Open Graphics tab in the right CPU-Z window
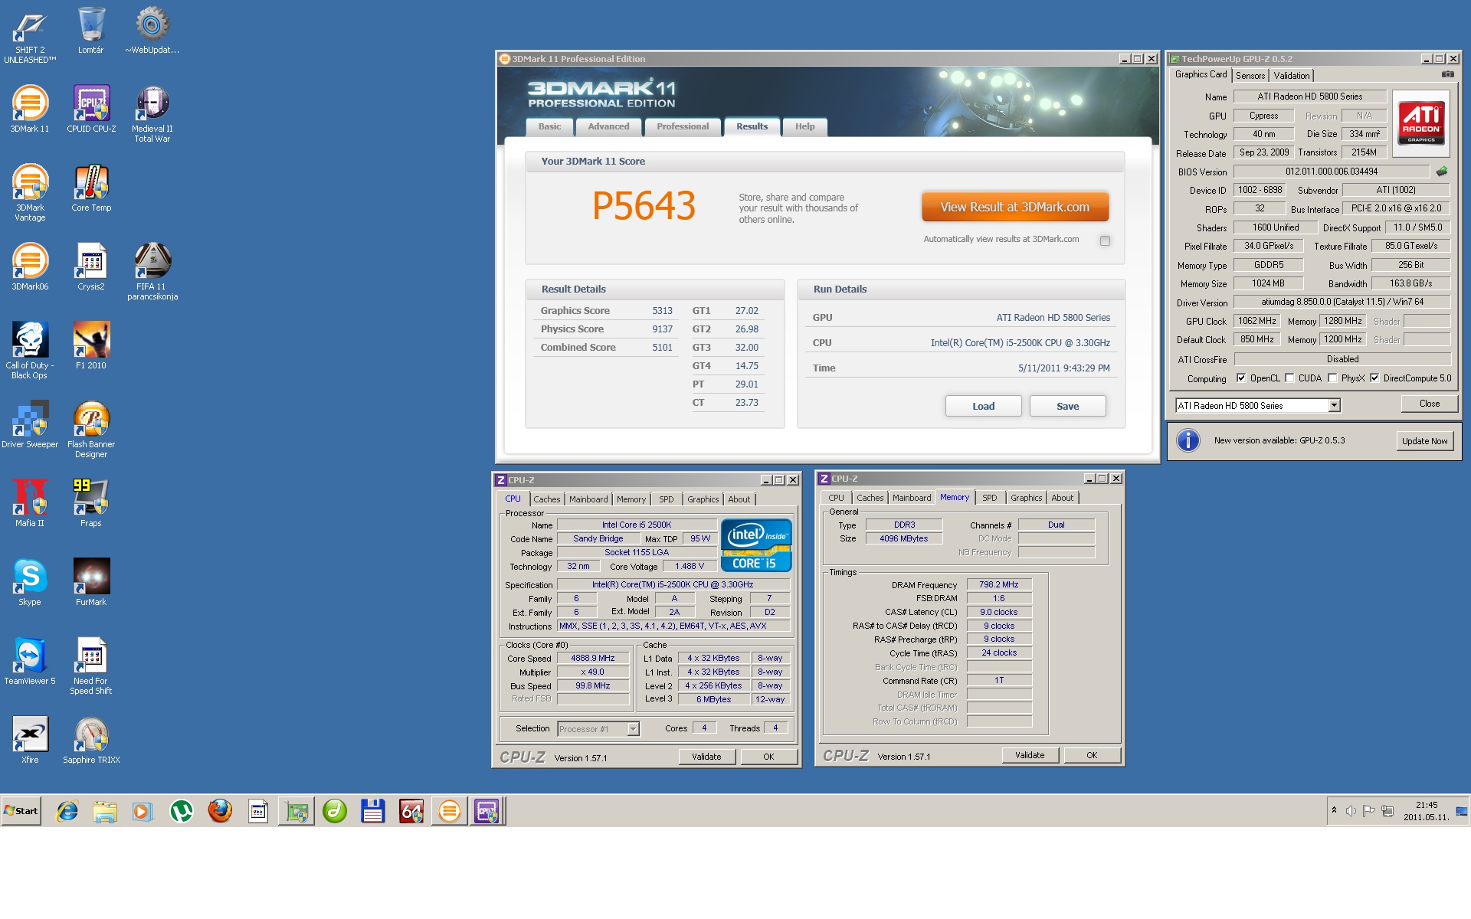 point(1026,498)
